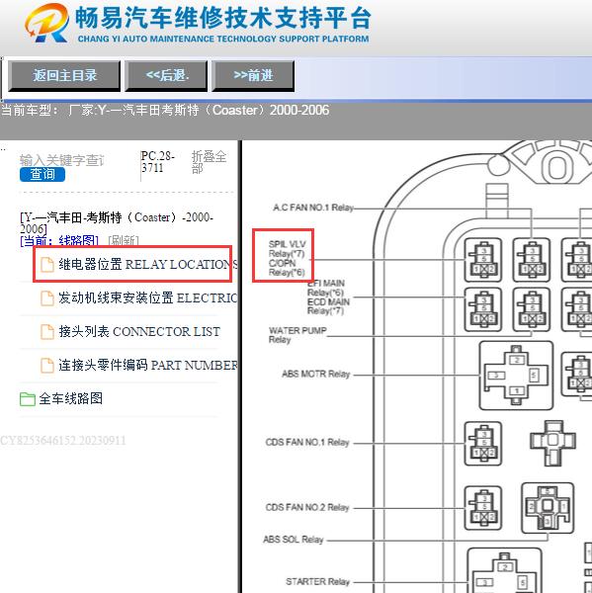The height and width of the screenshot is (593, 592).
Task: Click the blue 查询 search button
Action: pos(42,174)
